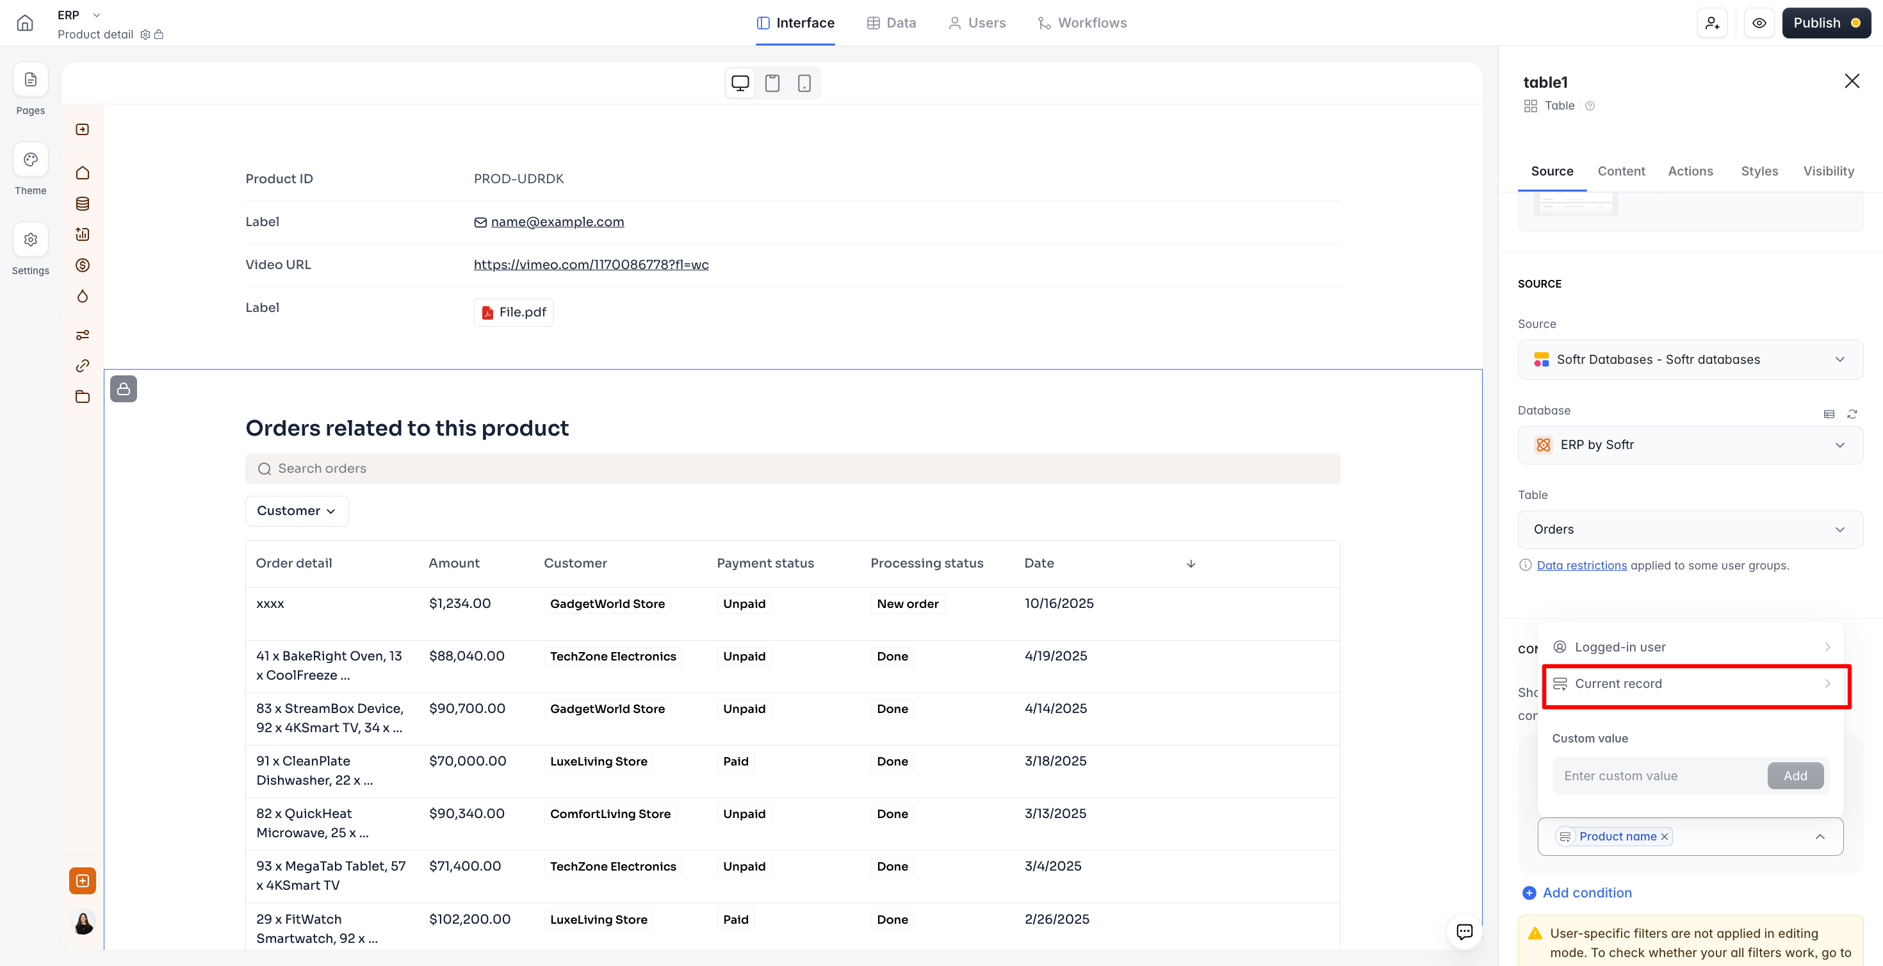Screen dimensions: 1883x966
Task: Switch to tablet preview device icon
Action: [x=772, y=83]
